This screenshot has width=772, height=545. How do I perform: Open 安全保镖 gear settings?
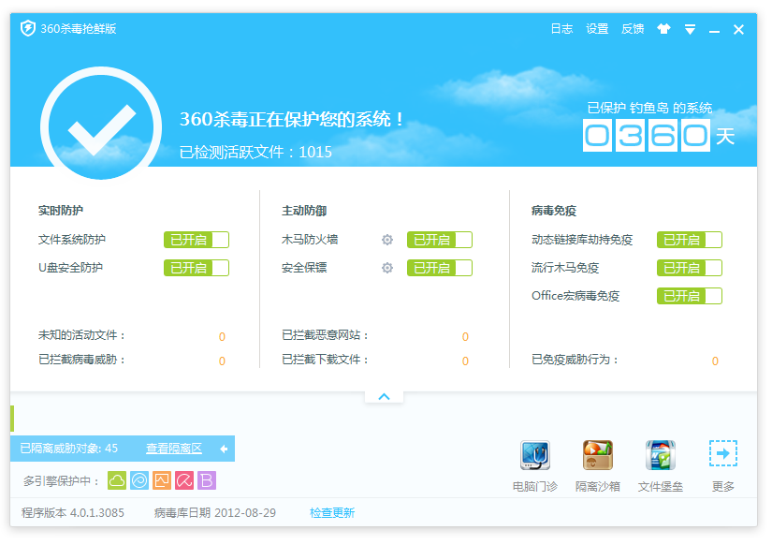point(387,268)
